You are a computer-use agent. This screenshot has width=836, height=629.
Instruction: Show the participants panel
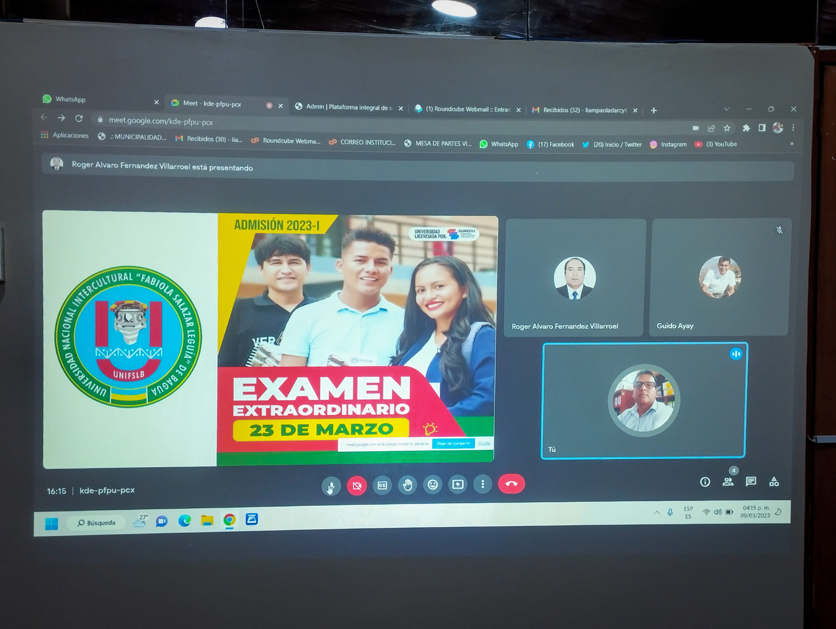pos(728,481)
